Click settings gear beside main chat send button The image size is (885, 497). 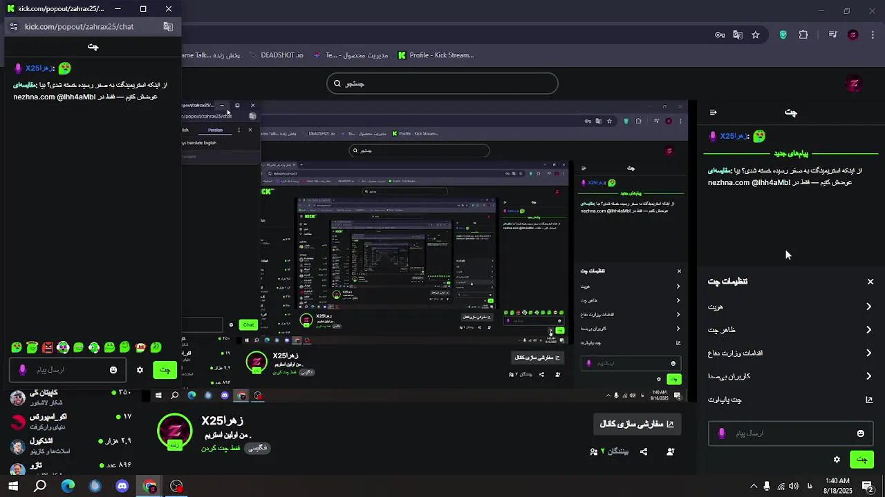[837, 460]
